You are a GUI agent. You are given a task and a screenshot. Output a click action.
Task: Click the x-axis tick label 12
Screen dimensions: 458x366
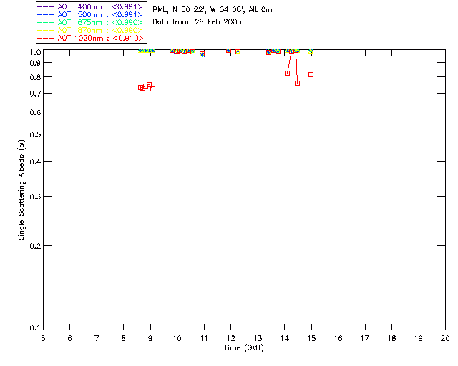[230, 338]
